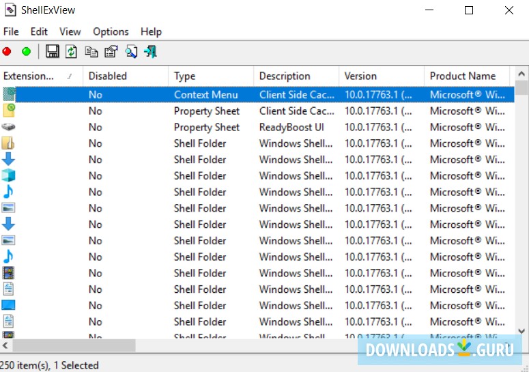
Task: Select the ReadyBoost UI description cell
Action: pyautogui.click(x=291, y=127)
